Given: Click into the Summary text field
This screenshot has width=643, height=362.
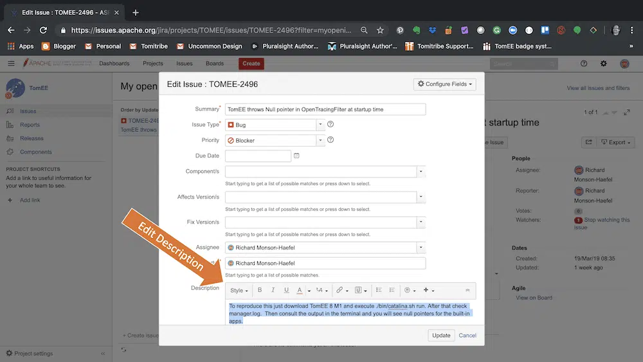Looking at the screenshot, I should (325, 109).
